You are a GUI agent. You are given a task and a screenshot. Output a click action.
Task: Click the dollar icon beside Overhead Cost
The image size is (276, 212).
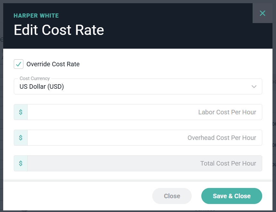tap(21, 138)
